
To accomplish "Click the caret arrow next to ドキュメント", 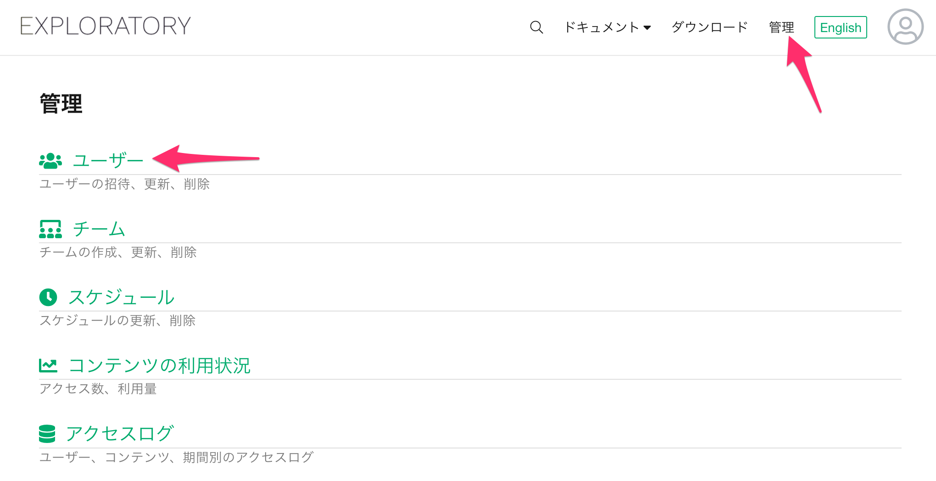I will click(x=647, y=28).
